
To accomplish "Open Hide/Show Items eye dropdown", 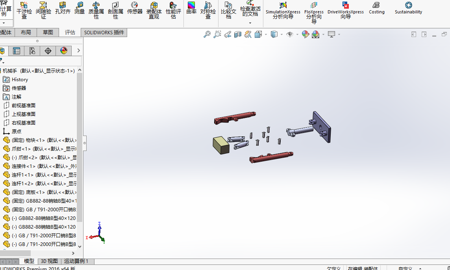I will point(297,34).
